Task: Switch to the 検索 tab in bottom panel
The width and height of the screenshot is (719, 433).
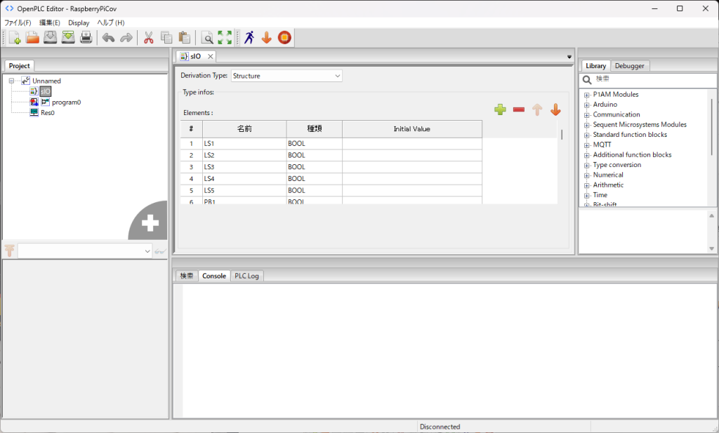Action: pyautogui.click(x=187, y=276)
